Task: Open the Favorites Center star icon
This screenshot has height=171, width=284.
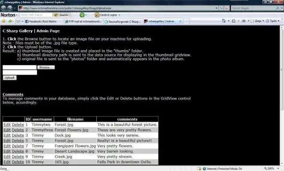Action: (4, 21)
